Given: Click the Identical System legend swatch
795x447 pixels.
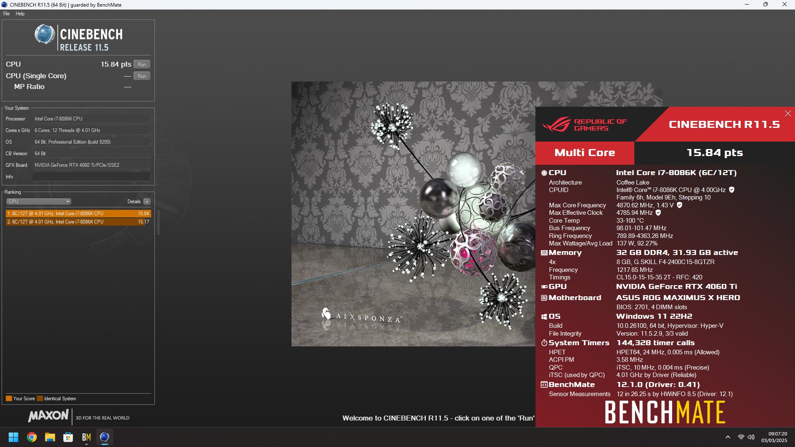Looking at the screenshot, I should click(x=40, y=399).
